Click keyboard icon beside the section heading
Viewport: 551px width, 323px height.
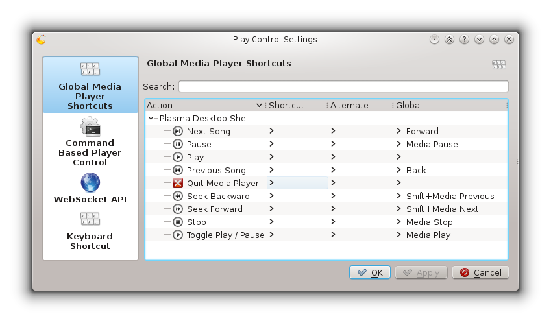[498, 65]
